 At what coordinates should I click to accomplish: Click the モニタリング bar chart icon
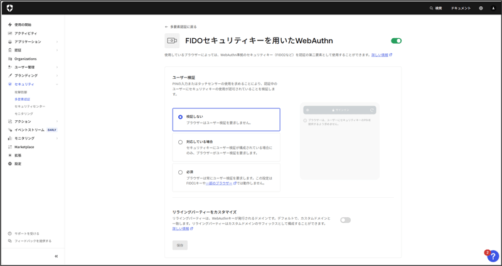[x=10, y=138]
